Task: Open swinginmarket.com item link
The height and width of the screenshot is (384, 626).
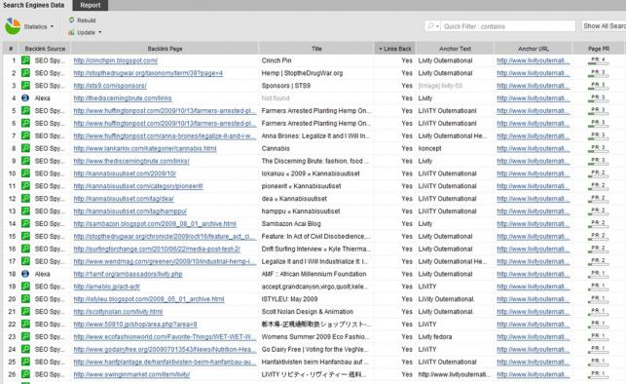Action: coord(131,374)
